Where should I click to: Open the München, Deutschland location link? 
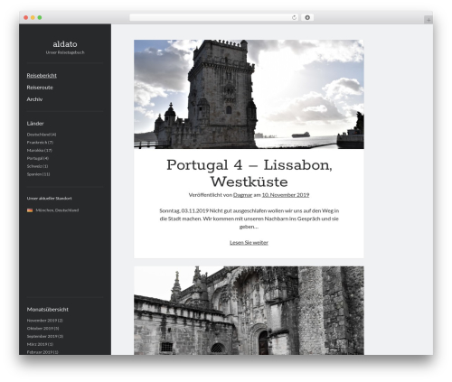click(x=57, y=210)
